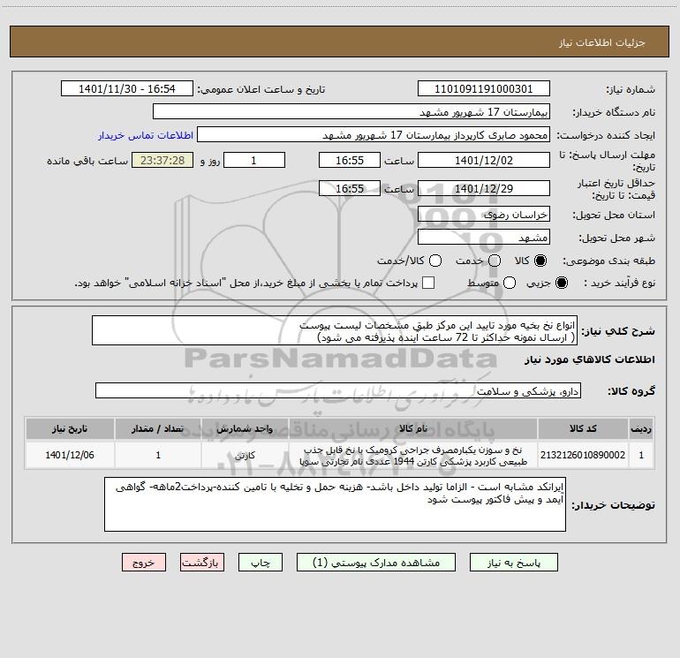
Task: Open مشاهده مدارک پیوستی (1) button
Action: coord(376,563)
